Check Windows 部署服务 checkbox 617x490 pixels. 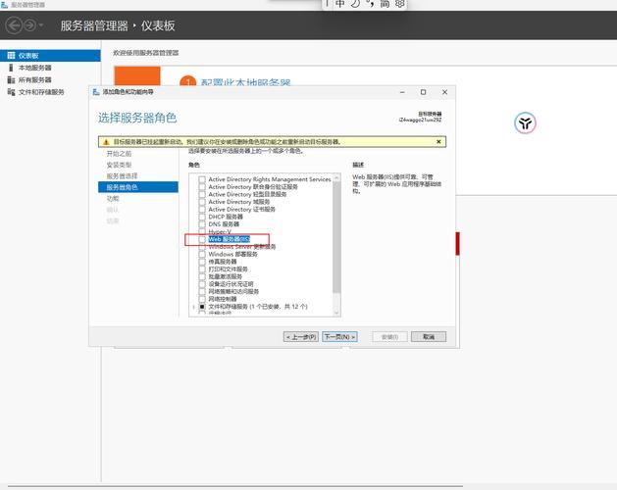202,254
